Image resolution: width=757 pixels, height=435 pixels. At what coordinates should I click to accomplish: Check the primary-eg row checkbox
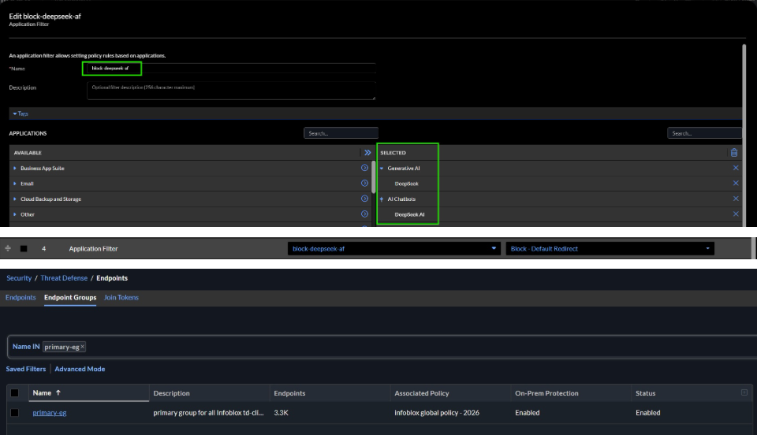[x=14, y=413]
